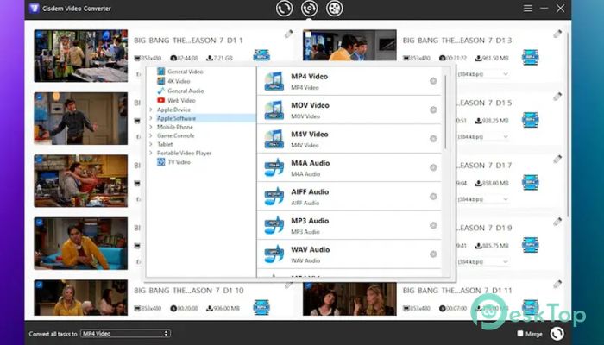This screenshot has height=345, width=604.
Task: Edit the BIG BANG D1 3 video
Action: coord(557,34)
